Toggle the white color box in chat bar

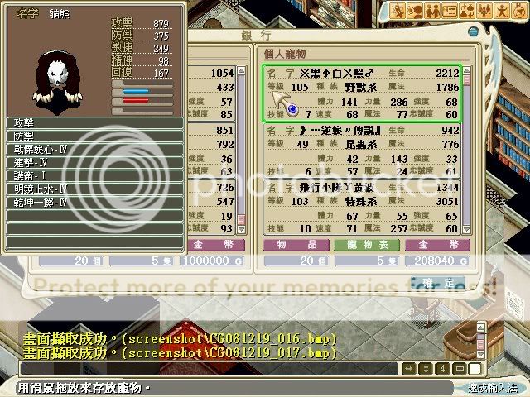pyautogui.click(x=475, y=368)
